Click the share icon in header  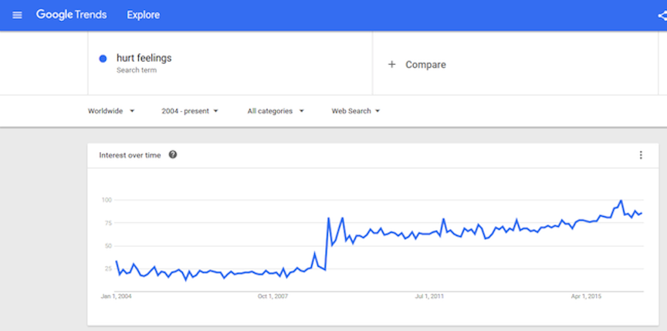coord(662,15)
